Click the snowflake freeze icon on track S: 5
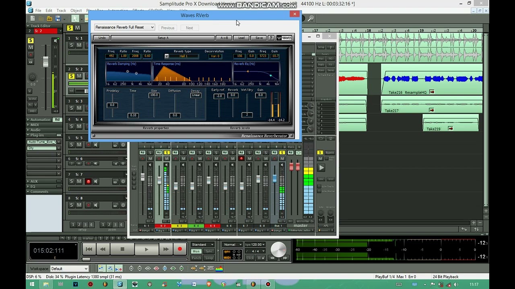Screen dimensions: 515x289 tap(123, 145)
